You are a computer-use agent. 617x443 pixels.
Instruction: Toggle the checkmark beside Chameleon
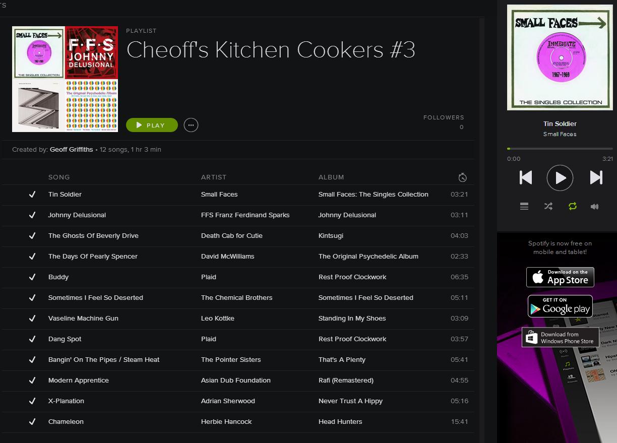[x=32, y=421]
